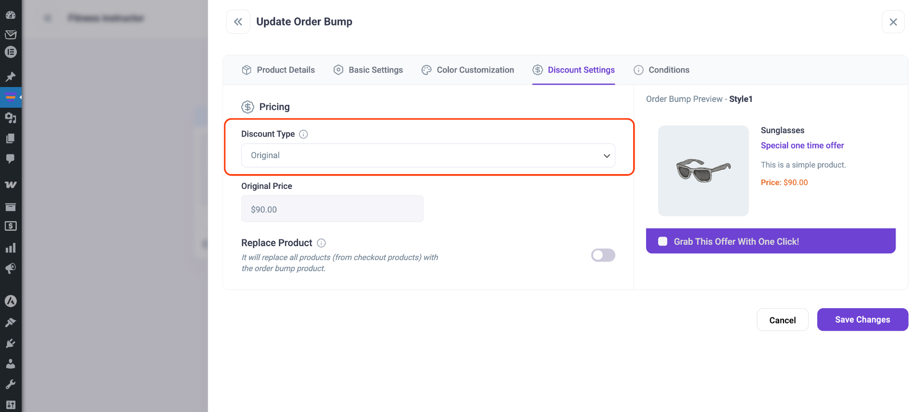Viewport: 923px width, 412px height.
Task: Click the Save Changes button
Action: point(862,320)
